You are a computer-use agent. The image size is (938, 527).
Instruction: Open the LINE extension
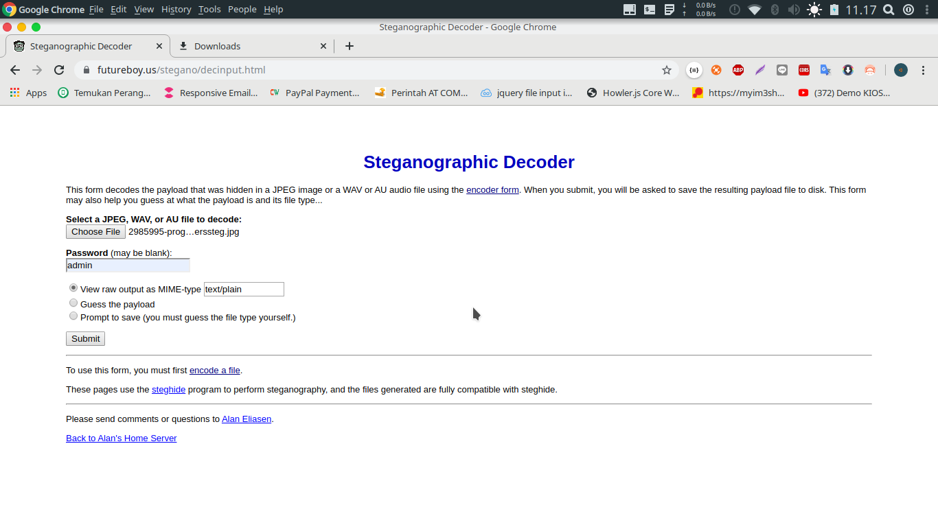782,69
